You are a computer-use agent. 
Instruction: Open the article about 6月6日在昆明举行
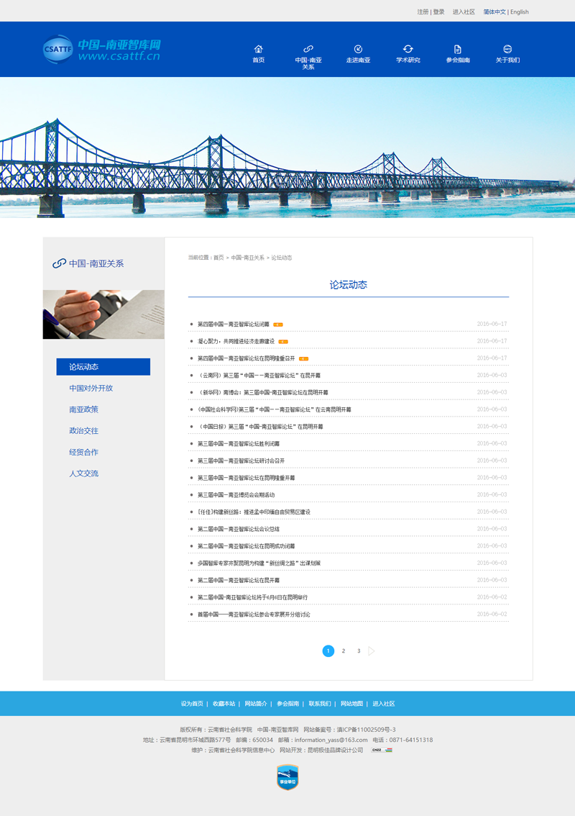click(x=253, y=597)
